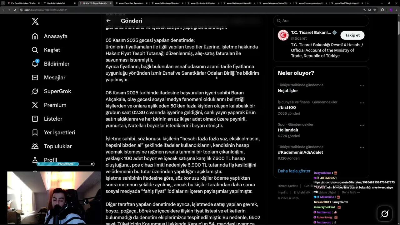400x225 pixels.
Task: Open browser profile avatar
Action: point(391,10)
